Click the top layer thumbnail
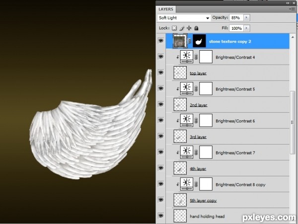This screenshot has height=224, width=298. click(x=180, y=73)
